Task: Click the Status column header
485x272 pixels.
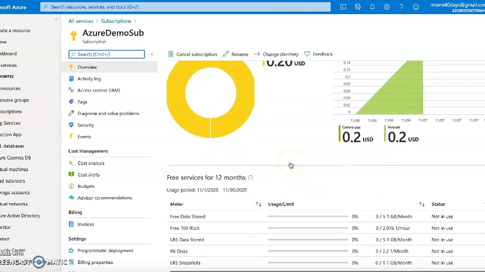Action: (438, 204)
